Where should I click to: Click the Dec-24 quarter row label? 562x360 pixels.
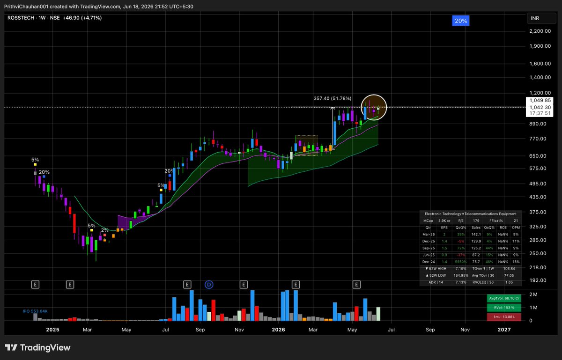coord(429,262)
